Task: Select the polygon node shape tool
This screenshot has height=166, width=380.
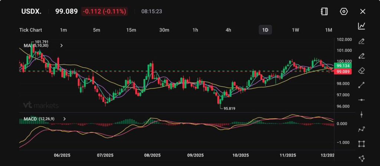Action: (x=361, y=158)
